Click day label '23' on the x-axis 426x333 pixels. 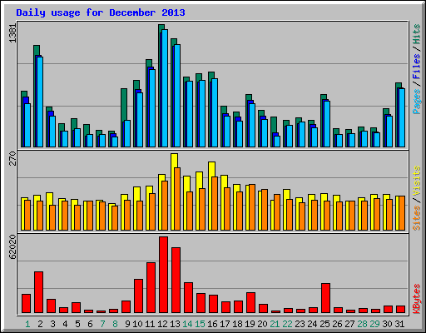click(x=300, y=324)
